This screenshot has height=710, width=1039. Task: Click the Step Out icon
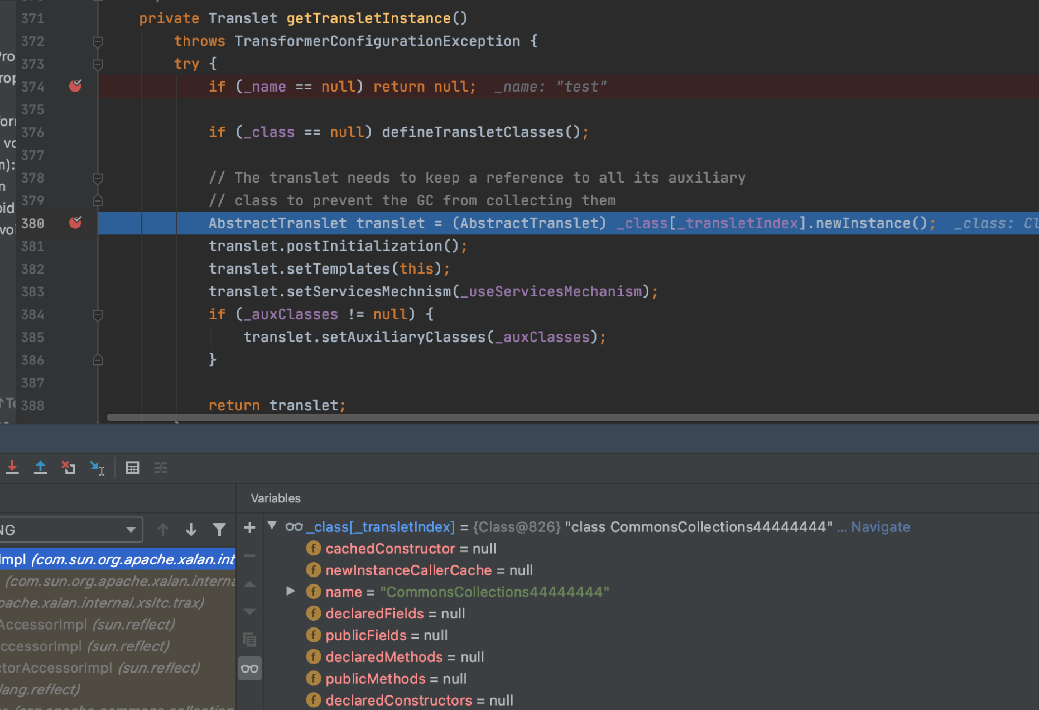point(40,468)
